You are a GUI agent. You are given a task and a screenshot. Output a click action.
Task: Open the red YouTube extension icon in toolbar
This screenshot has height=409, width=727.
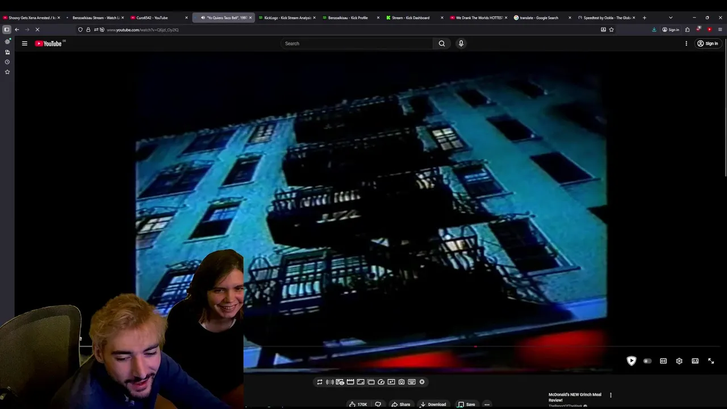(709, 30)
